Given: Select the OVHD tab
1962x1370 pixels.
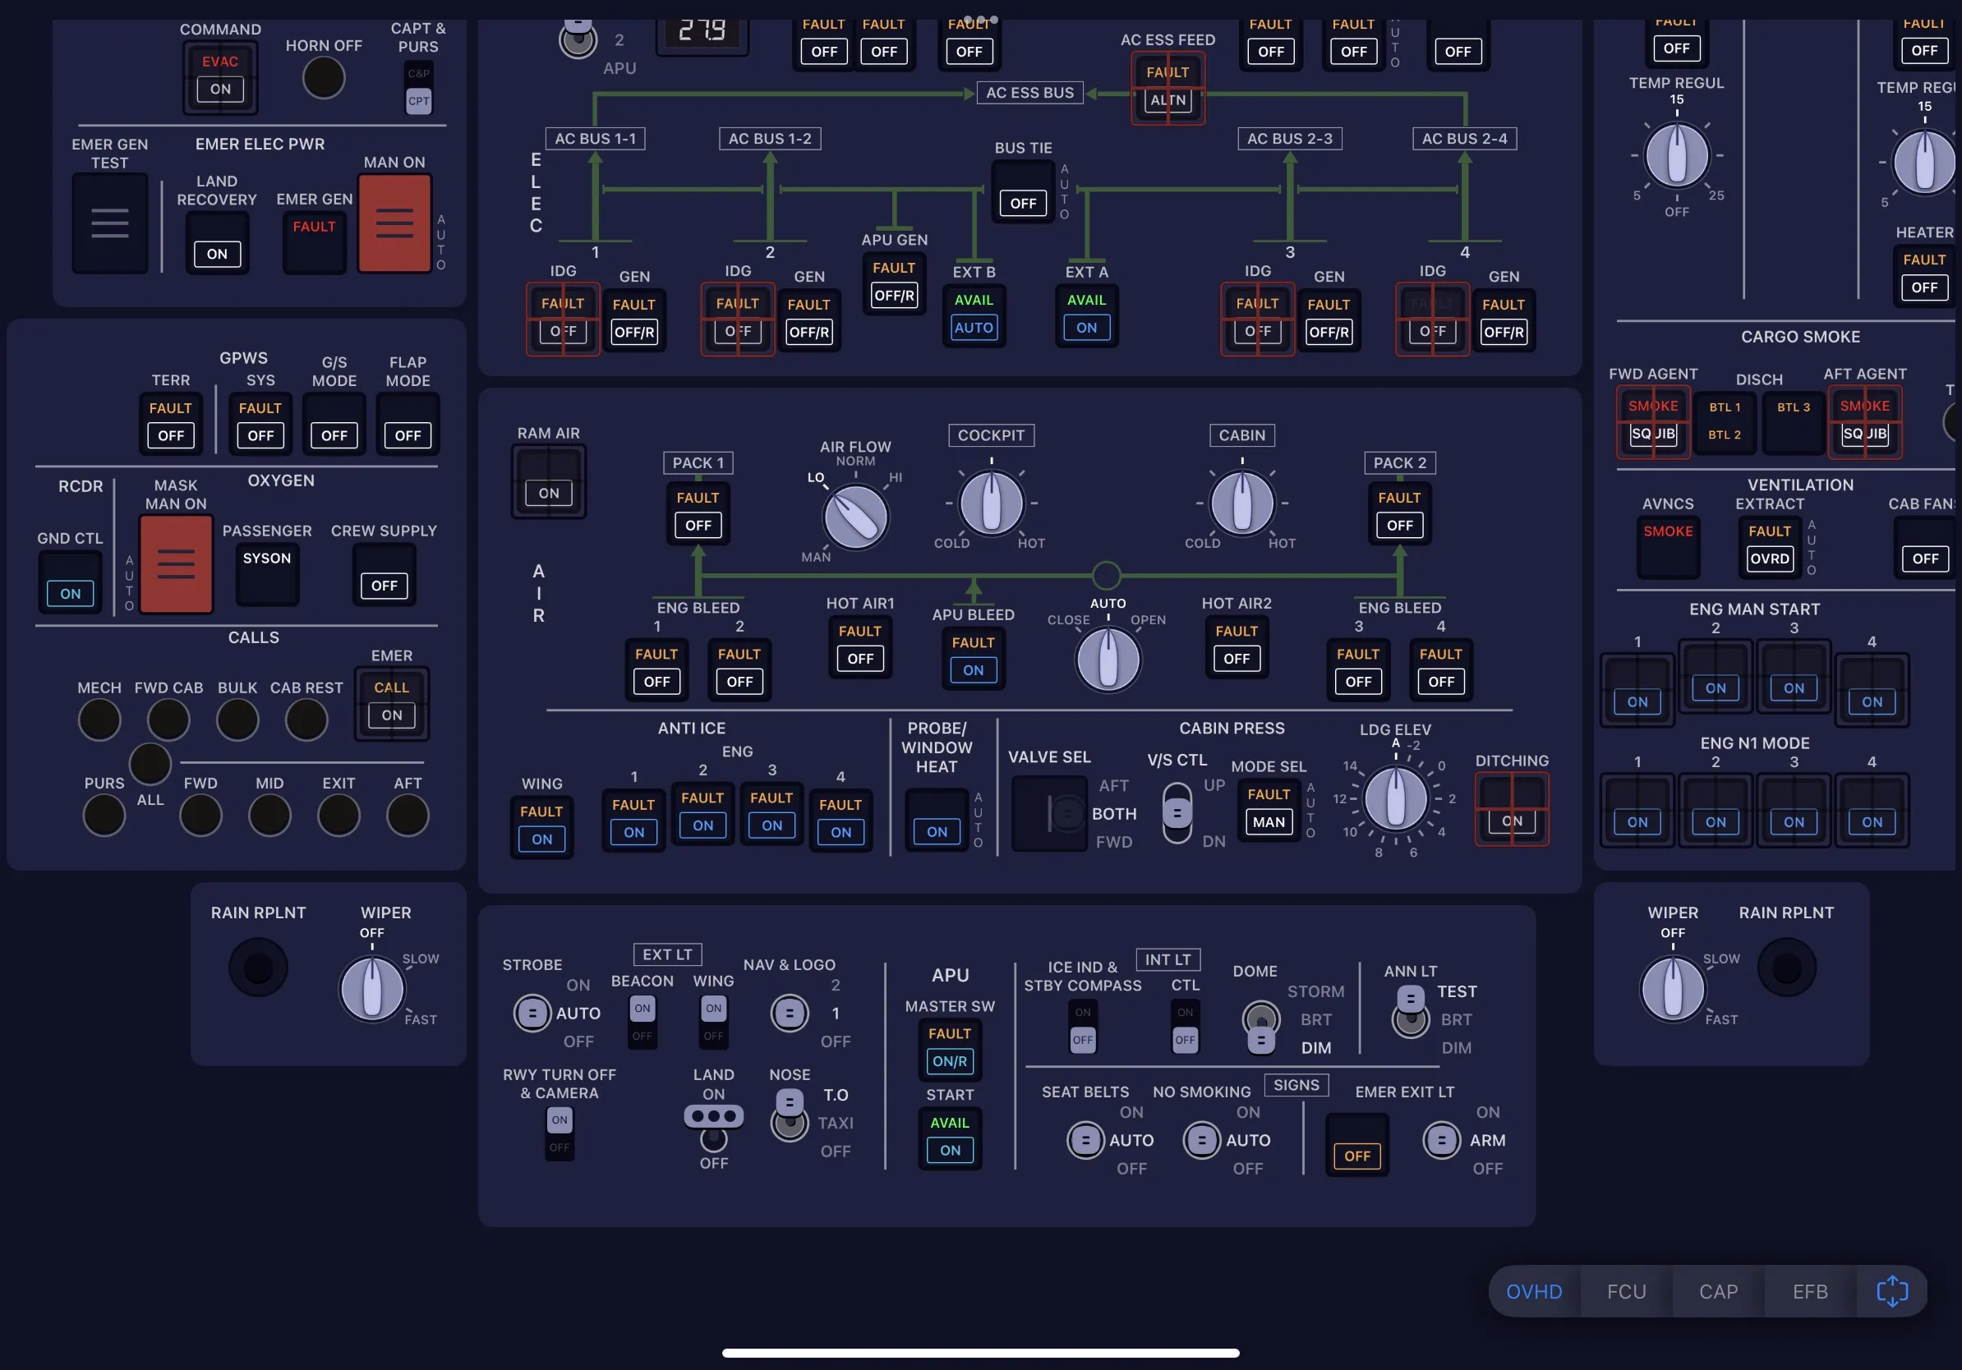Looking at the screenshot, I should pos(1534,1290).
